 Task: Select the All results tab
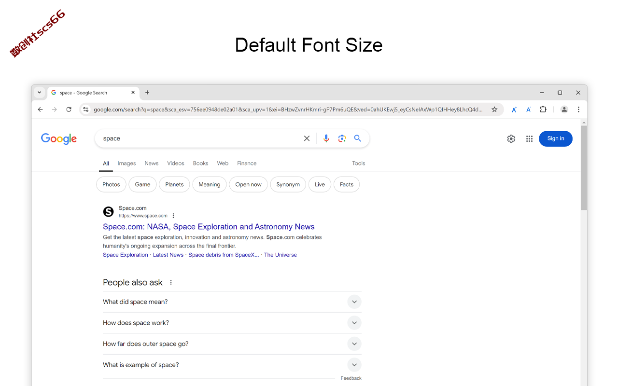(106, 164)
